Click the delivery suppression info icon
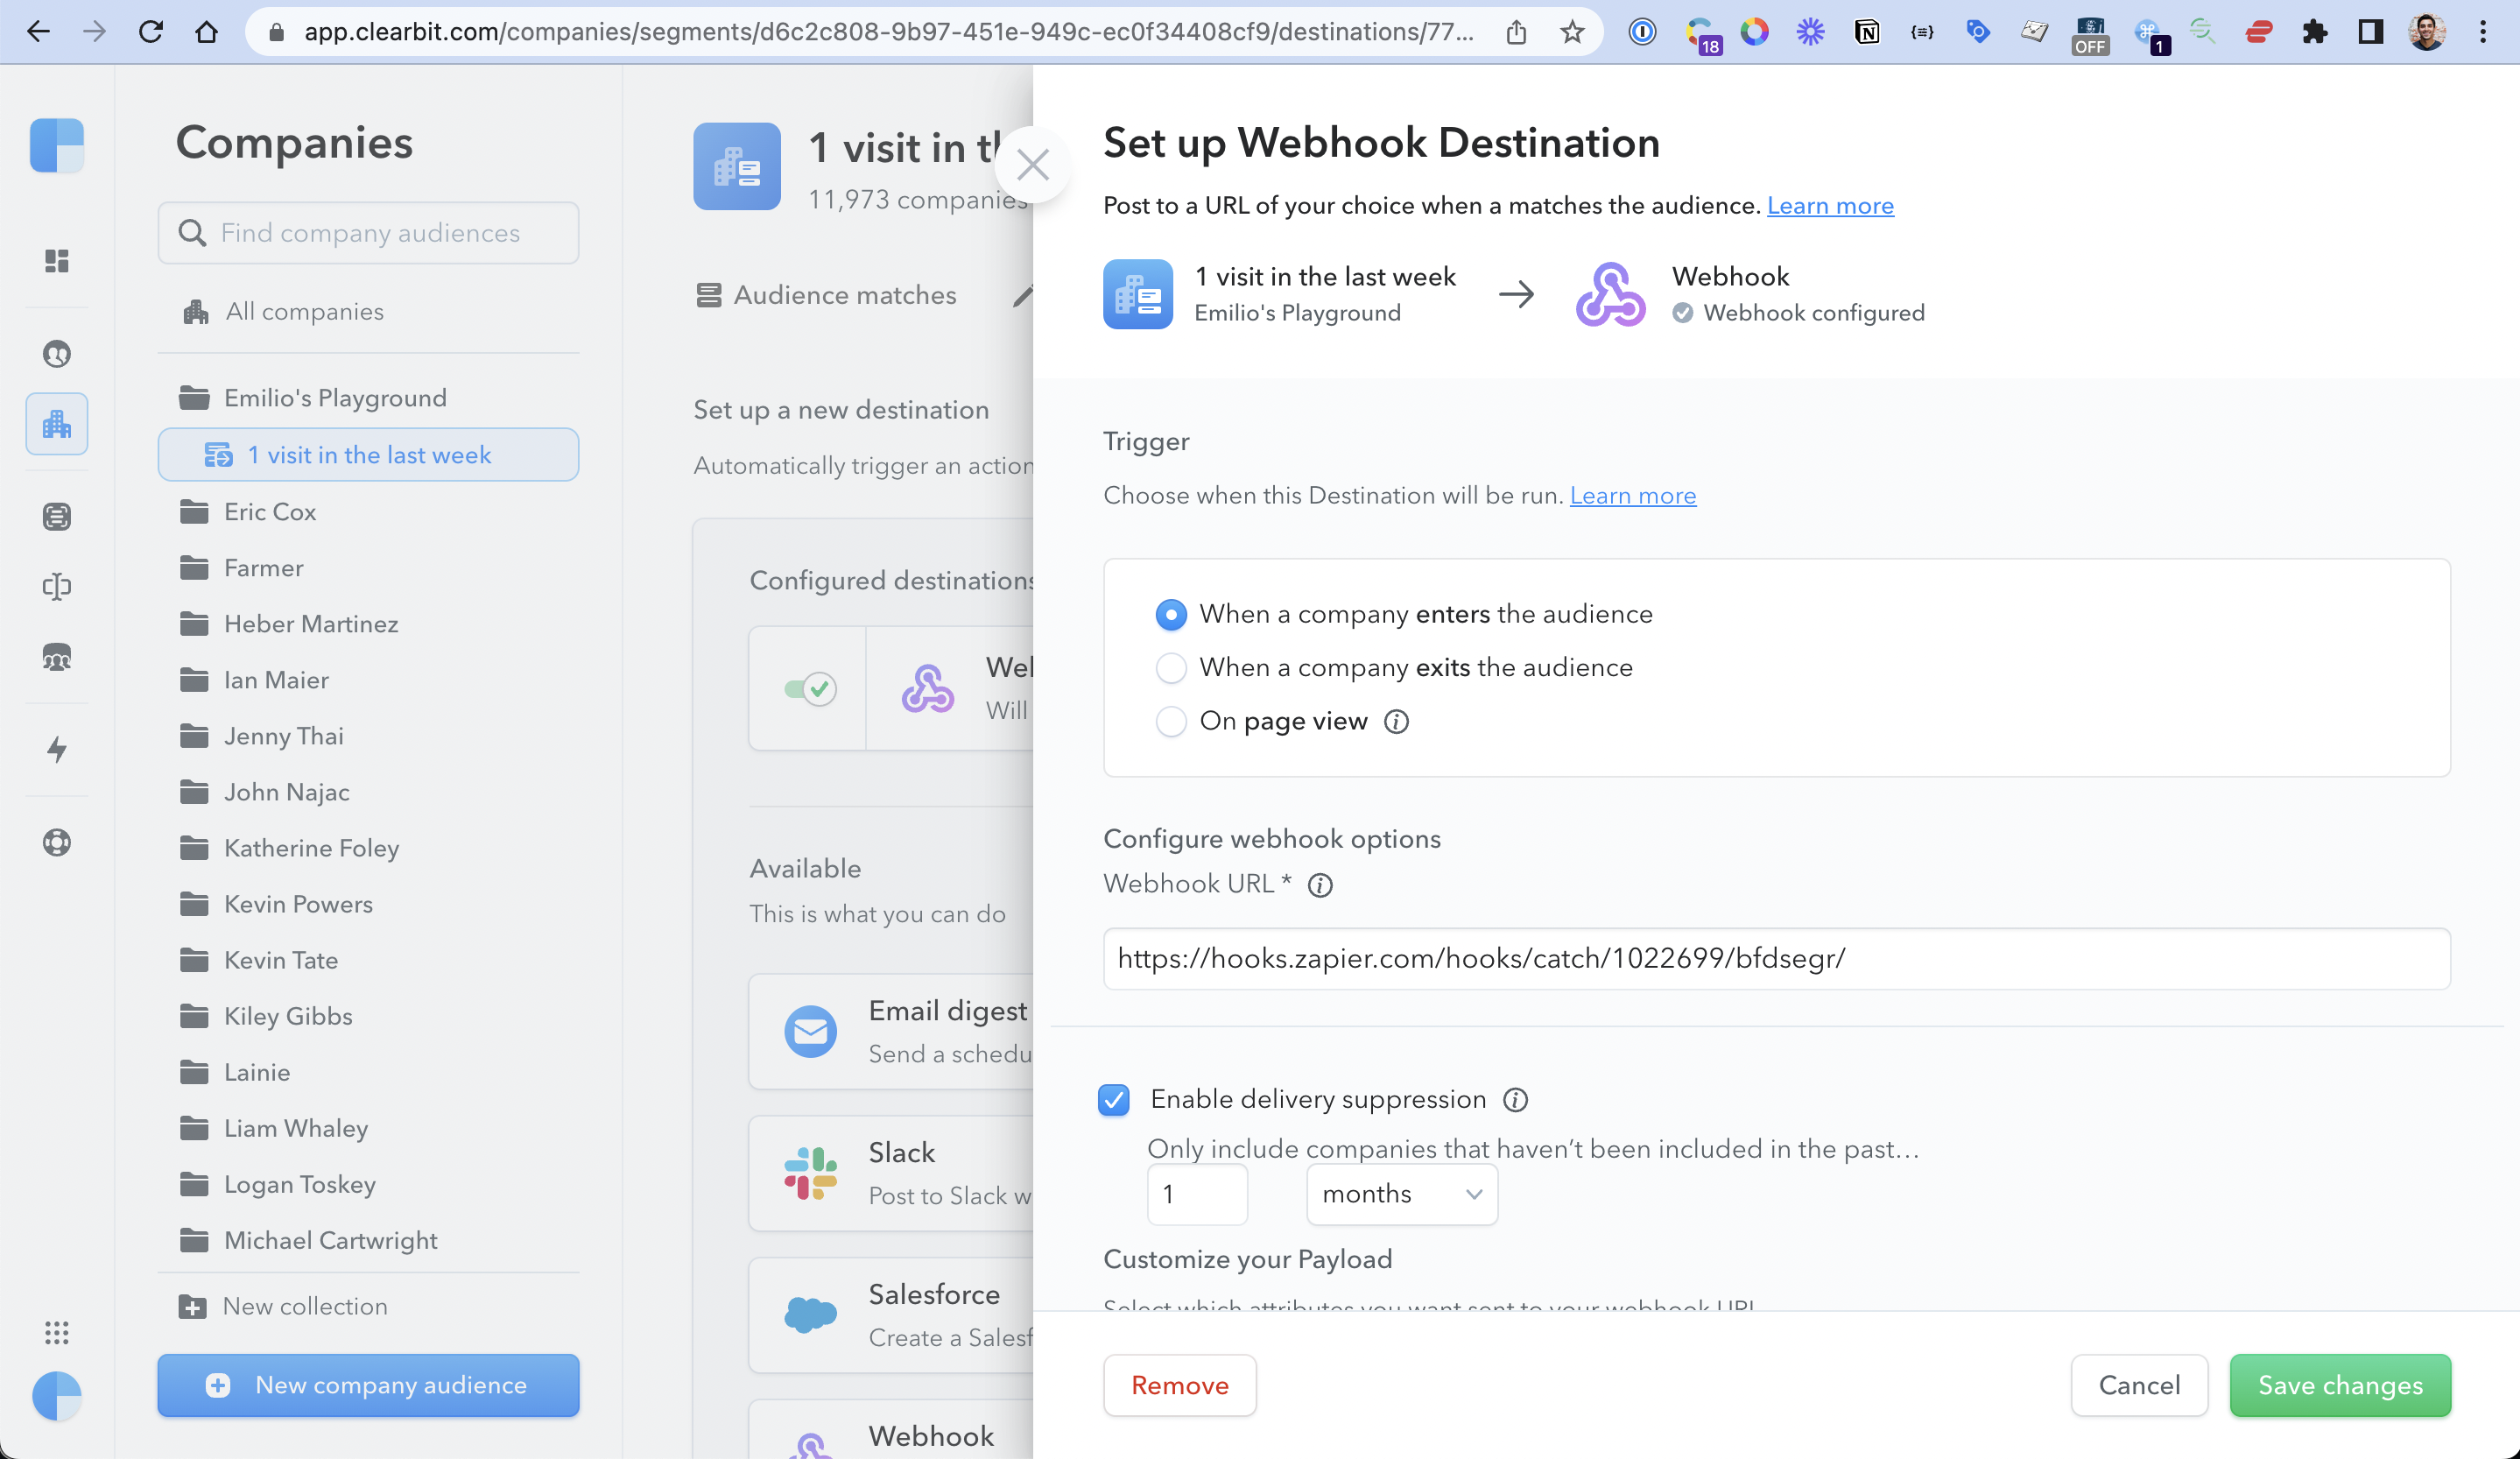The height and width of the screenshot is (1459, 2520). coord(1515,1100)
